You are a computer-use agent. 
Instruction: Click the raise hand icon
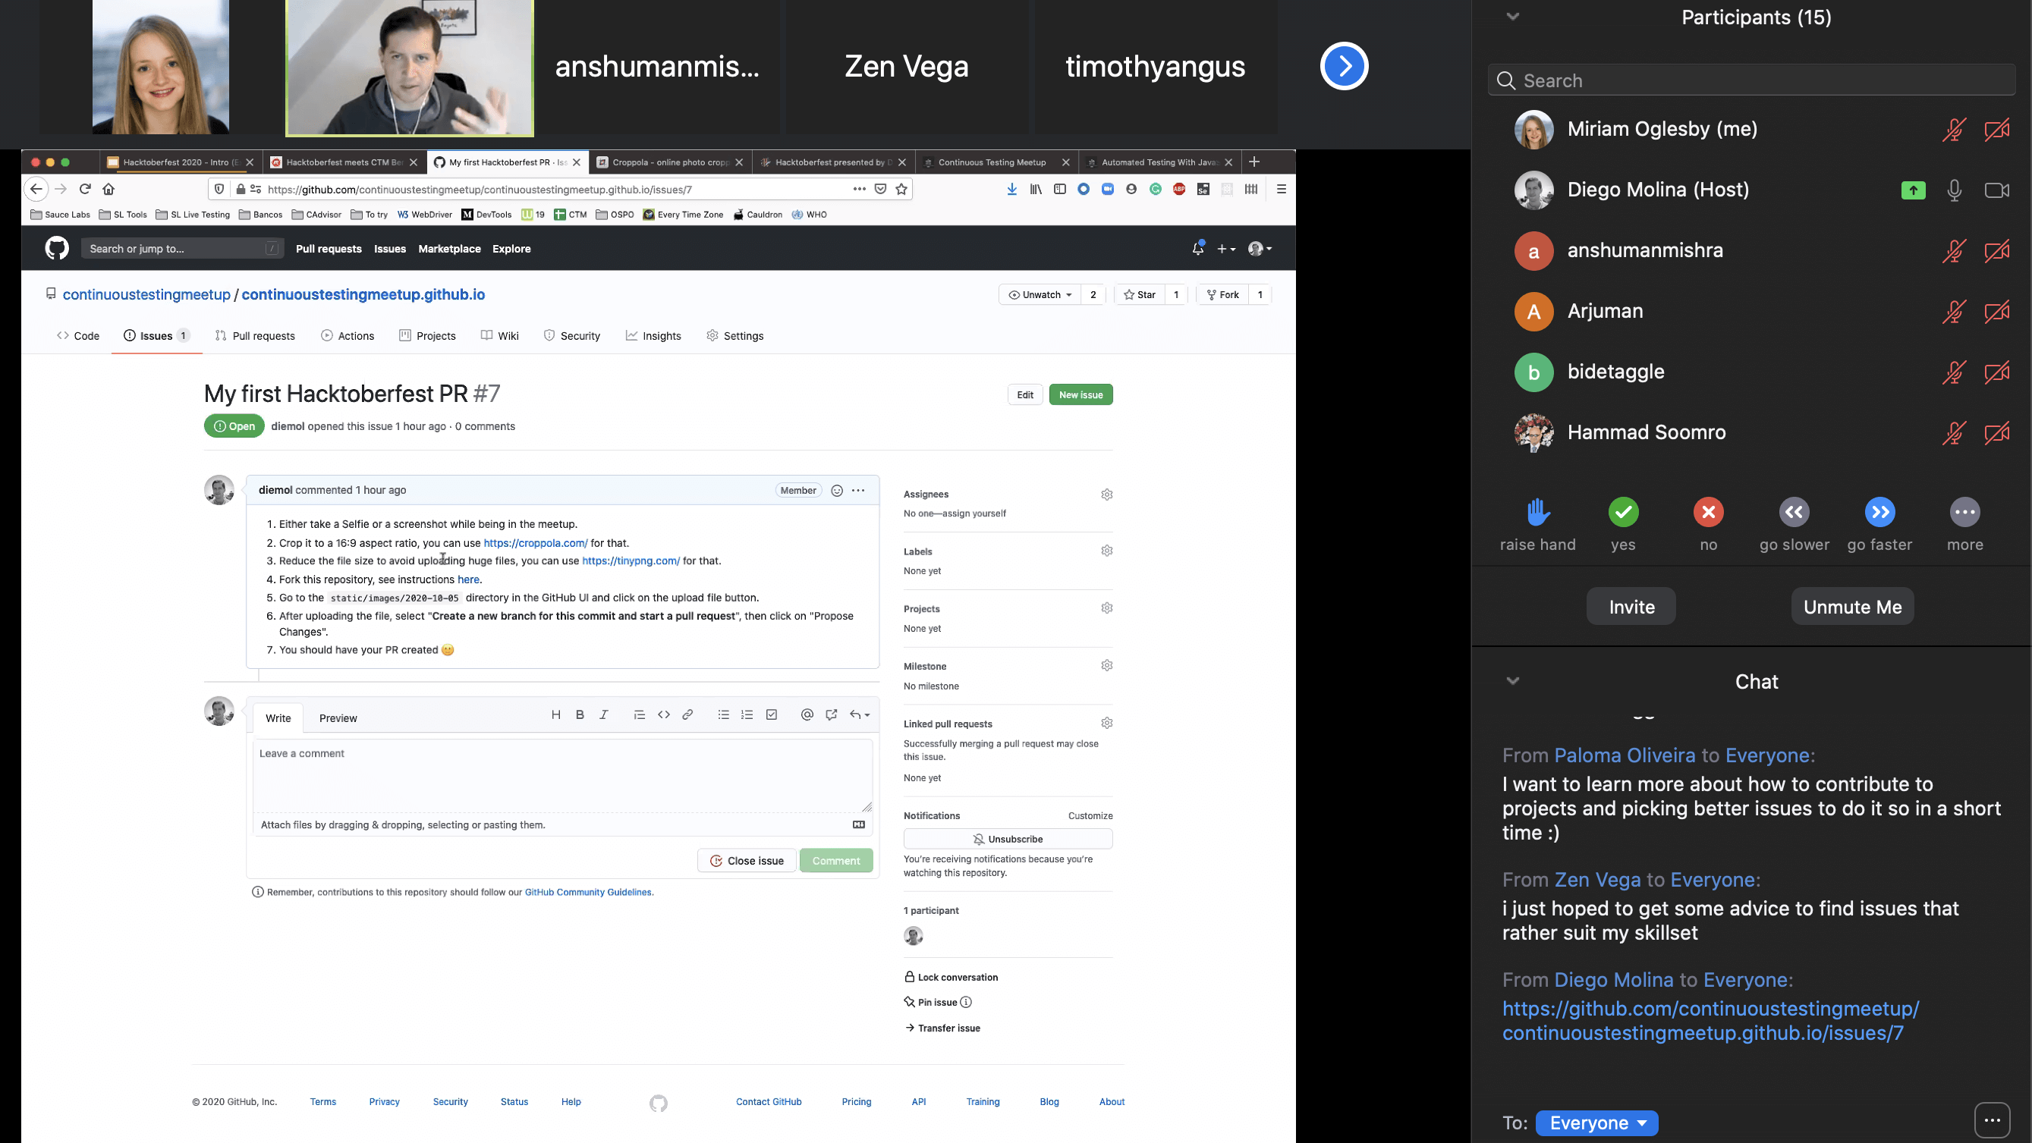click(x=1537, y=513)
